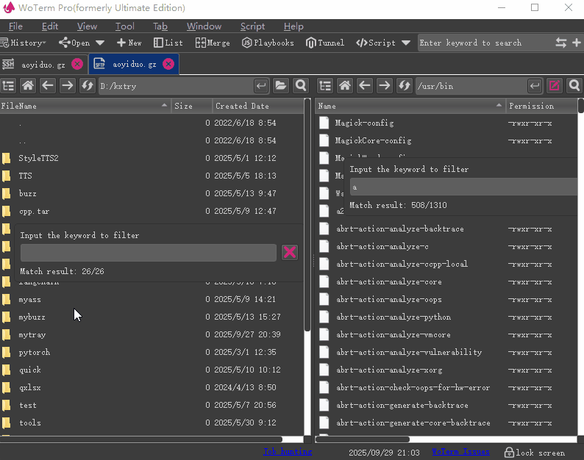Viewport: 584px width, 460px height.
Task: Click the New button in toolbar
Action: coord(129,43)
